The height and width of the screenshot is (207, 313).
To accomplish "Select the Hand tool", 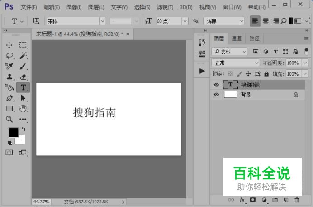I will pos(23,109).
